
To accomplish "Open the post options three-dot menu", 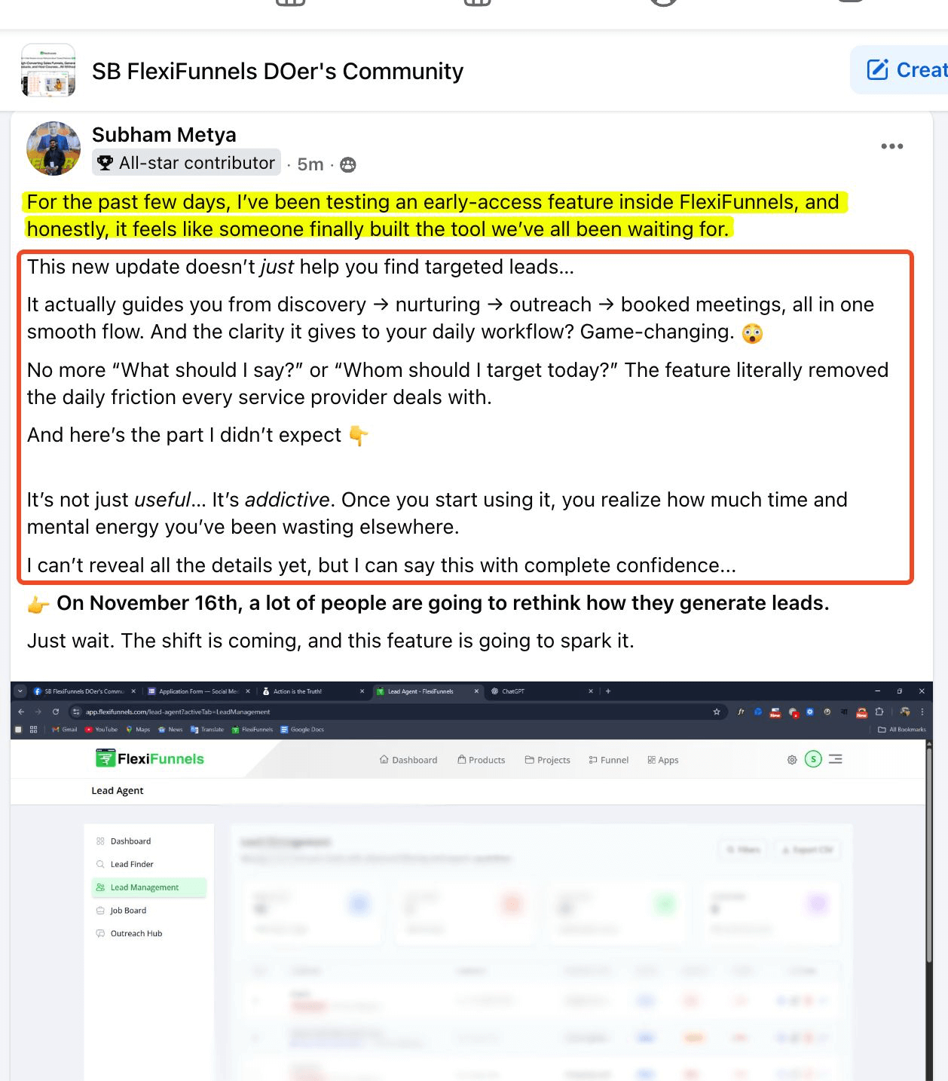I will (891, 146).
